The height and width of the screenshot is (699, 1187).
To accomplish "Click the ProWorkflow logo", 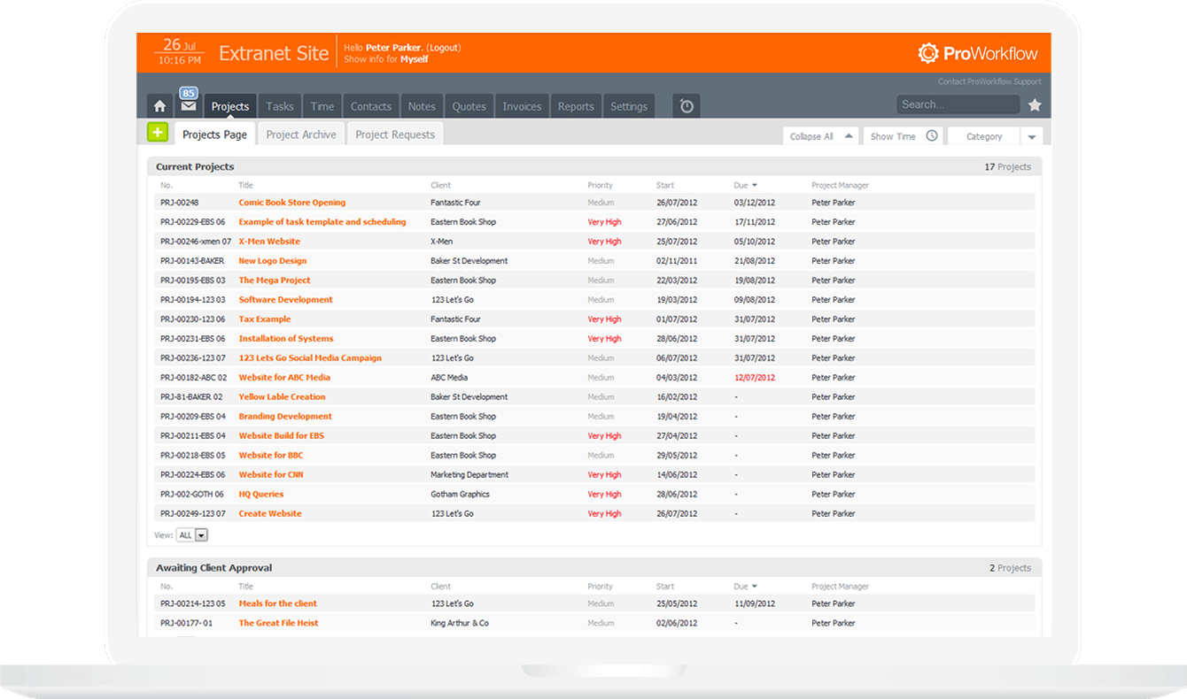I will [978, 53].
